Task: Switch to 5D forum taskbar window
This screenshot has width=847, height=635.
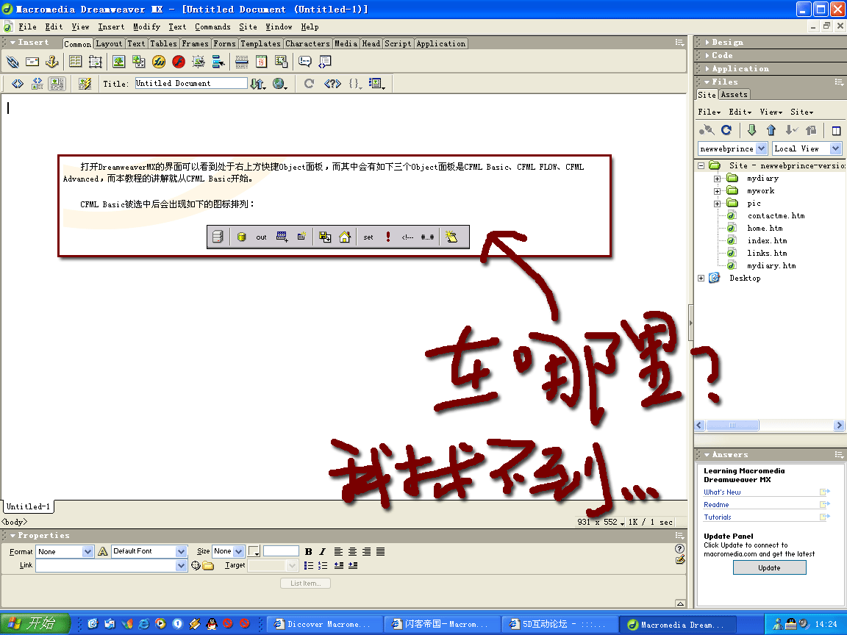Action: click(x=559, y=624)
